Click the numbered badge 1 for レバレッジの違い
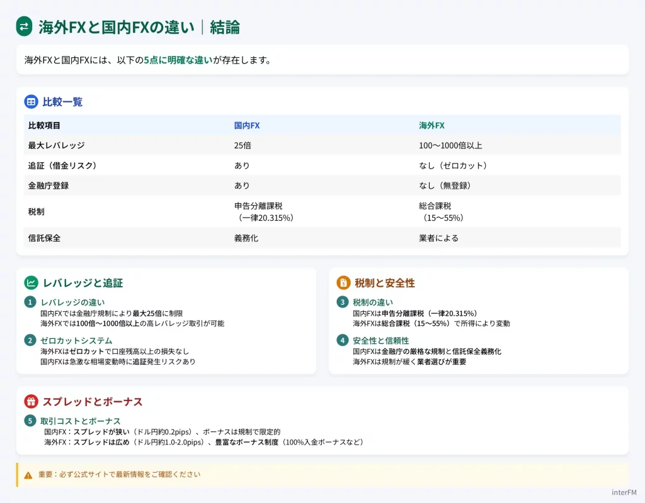645x503 pixels. coord(30,303)
